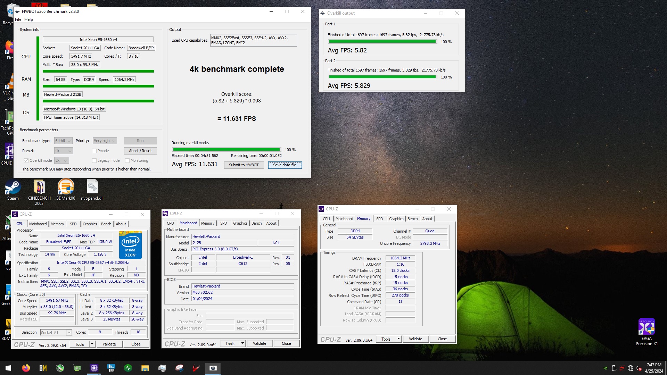
Task: Click the Windows Start button
Action: pyautogui.click(x=8, y=368)
